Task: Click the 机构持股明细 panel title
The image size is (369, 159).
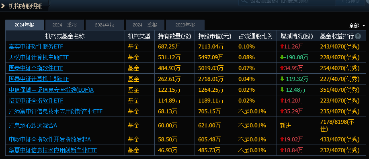Action: click(x=26, y=6)
